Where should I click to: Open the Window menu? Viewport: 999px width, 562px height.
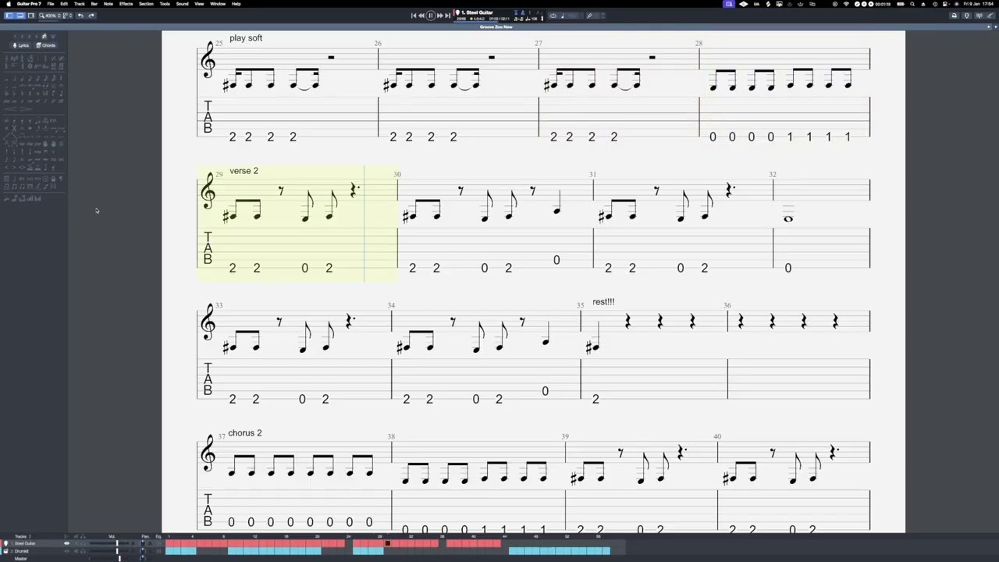pos(218,4)
